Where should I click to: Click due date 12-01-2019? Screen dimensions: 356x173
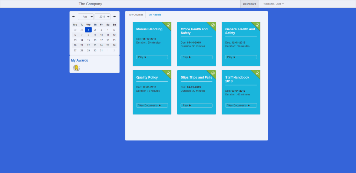pos(238,43)
